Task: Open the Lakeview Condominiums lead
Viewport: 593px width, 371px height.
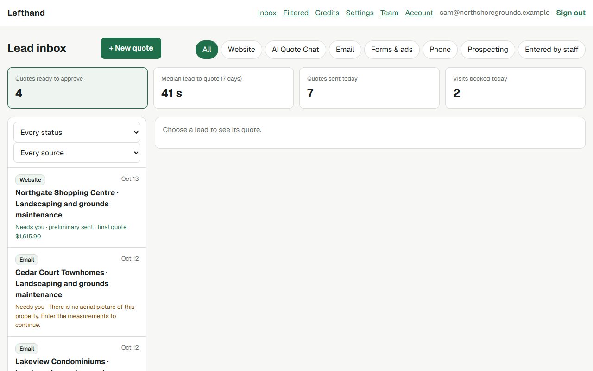Action: pyautogui.click(x=77, y=354)
